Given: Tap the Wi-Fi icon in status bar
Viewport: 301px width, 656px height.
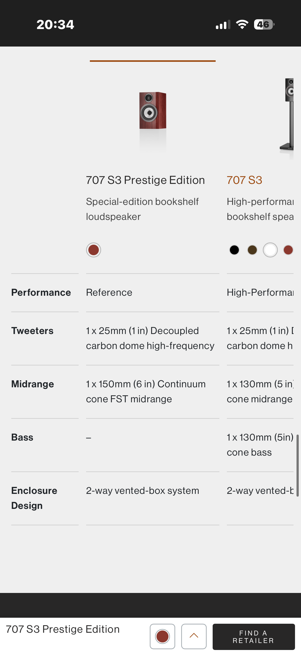Looking at the screenshot, I should tap(242, 25).
